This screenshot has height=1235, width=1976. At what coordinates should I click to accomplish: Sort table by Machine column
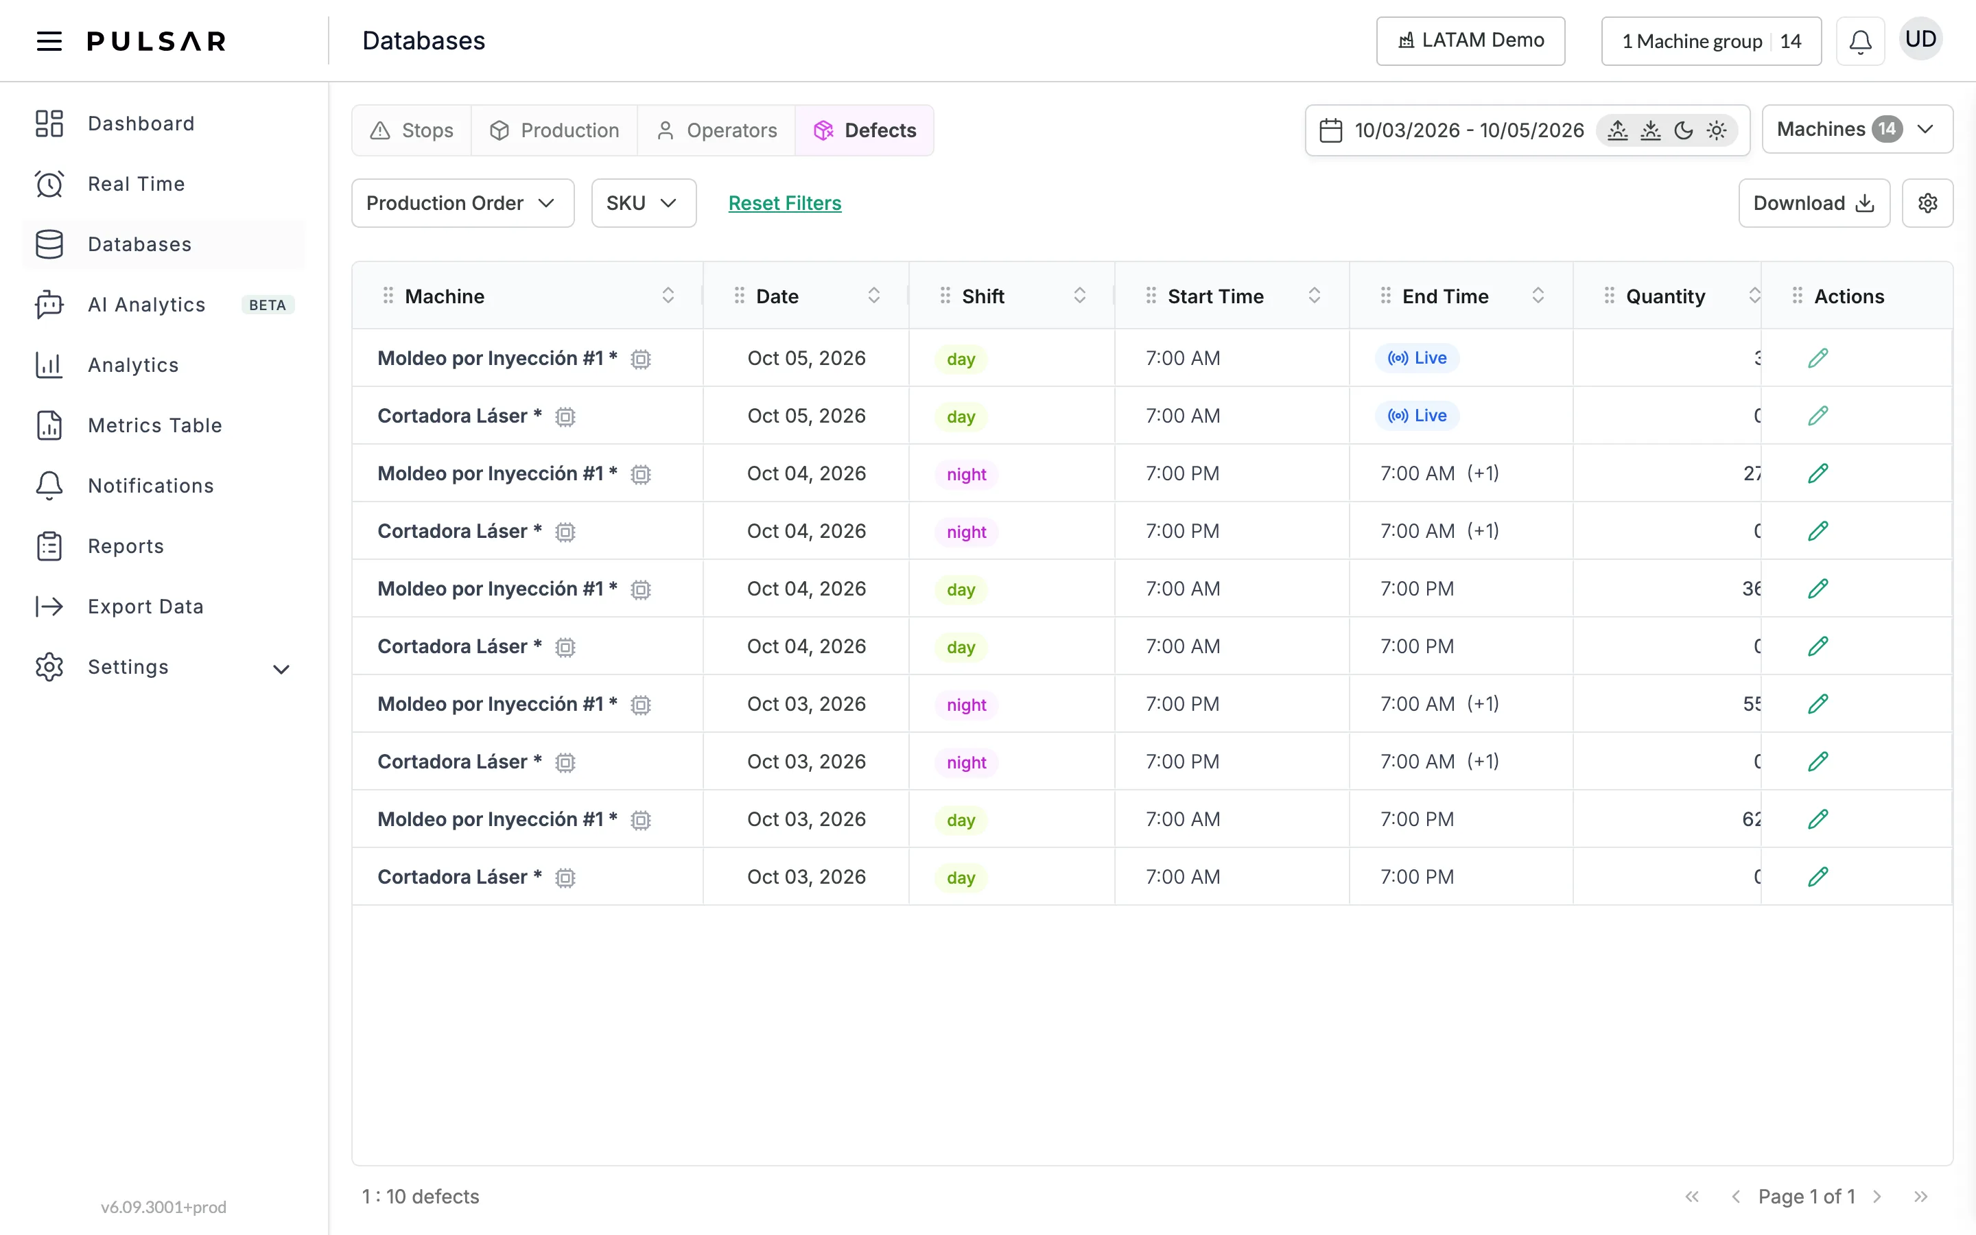(x=668, y=295)
